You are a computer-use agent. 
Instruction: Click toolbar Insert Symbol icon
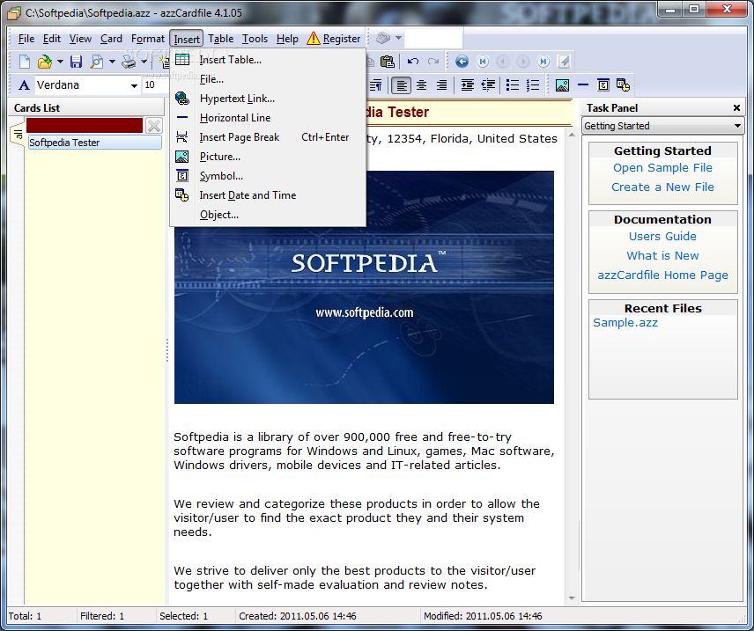(603, 85)
